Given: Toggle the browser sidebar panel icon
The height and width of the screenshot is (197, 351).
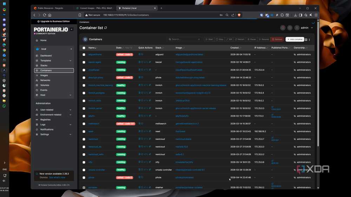Looking at the screenshot, I should pos(301,15).
